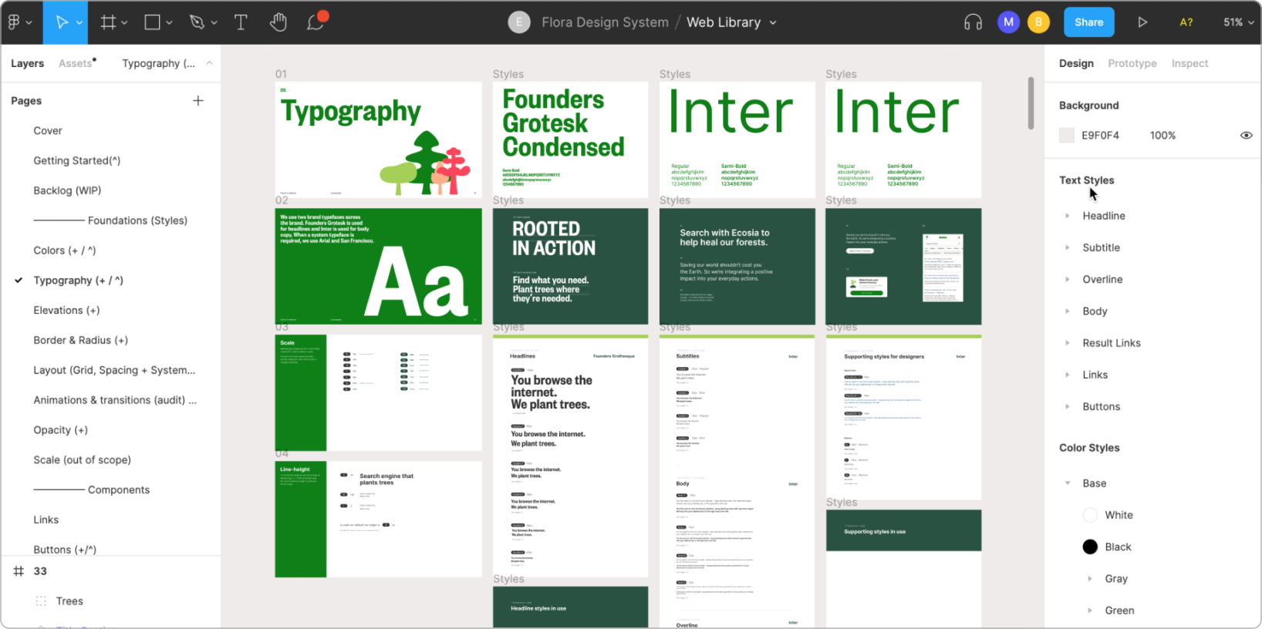
Task: Open the Border & Radius page
Action: point(80,340)
